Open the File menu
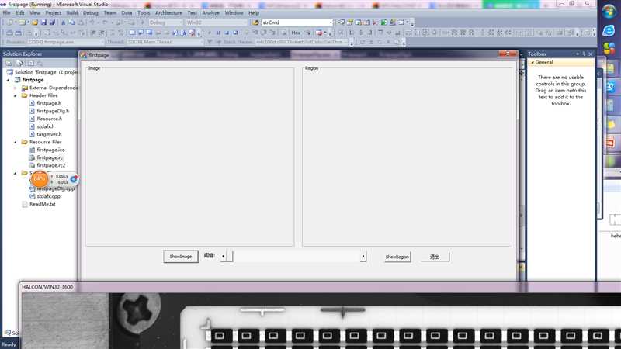Image resolution: width=621 pixels, height=349 pixels. (x=6, y=13)
